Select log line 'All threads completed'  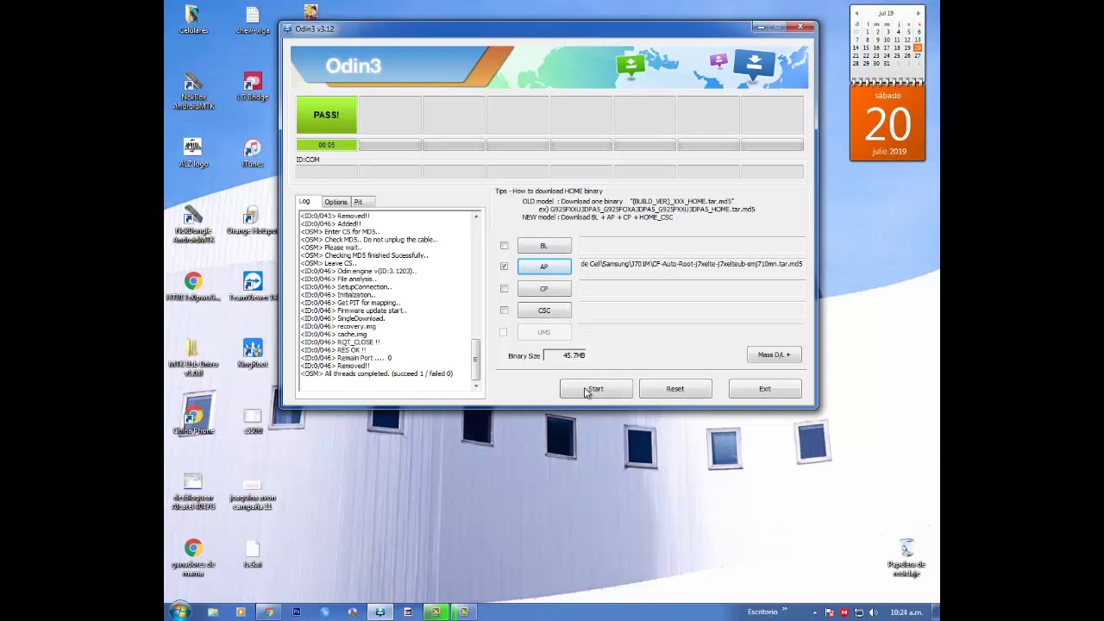(x=376, y=373)
